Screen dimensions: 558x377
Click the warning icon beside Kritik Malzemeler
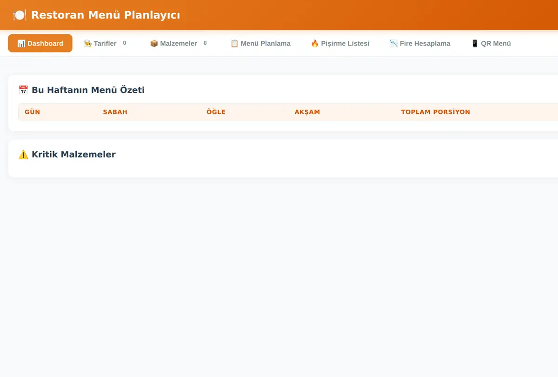(23, 154)
